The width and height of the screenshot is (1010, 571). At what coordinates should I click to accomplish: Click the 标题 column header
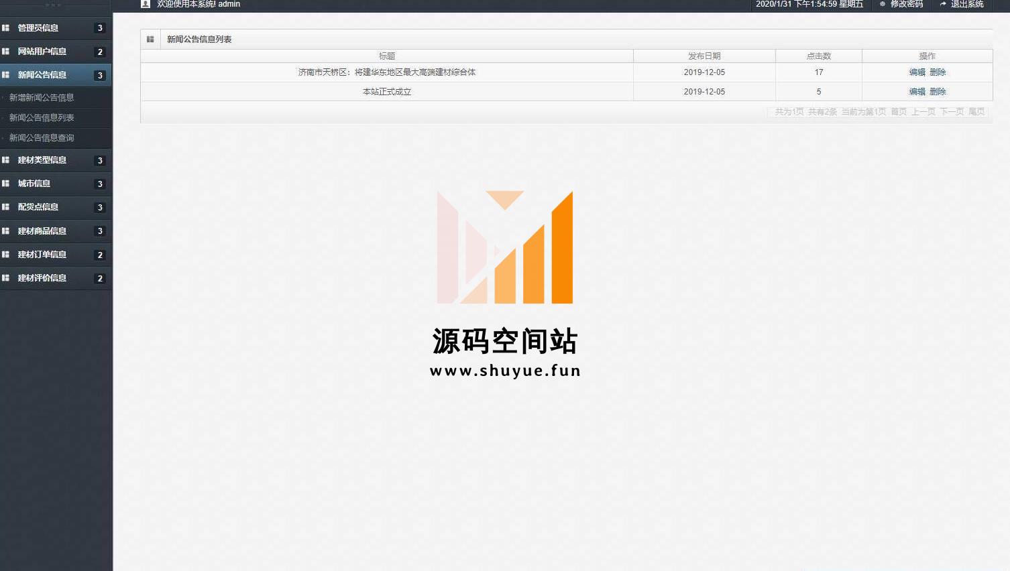(387, 56)
